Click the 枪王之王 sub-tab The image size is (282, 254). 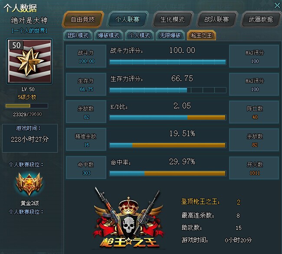pos(201,36)
